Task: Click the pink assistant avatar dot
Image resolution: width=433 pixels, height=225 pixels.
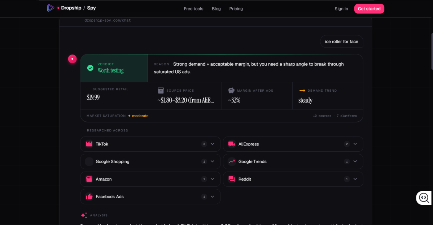Action: 73,59
